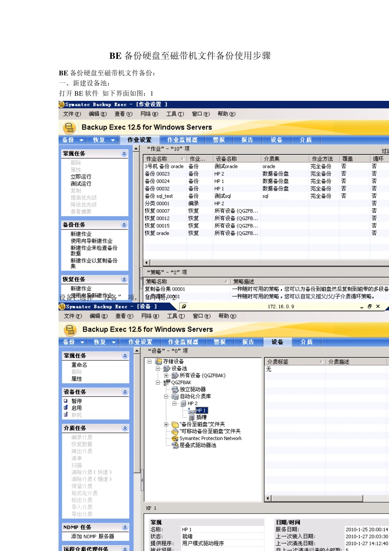The height and width of the screenshot is (551, 389).
Task: Select the 复制备份集 00001 policy row
Action: click(x=265, y=289)
